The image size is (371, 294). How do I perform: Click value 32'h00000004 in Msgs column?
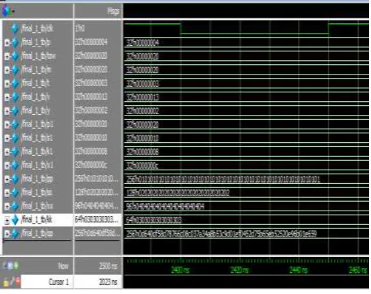coord(91,42)
